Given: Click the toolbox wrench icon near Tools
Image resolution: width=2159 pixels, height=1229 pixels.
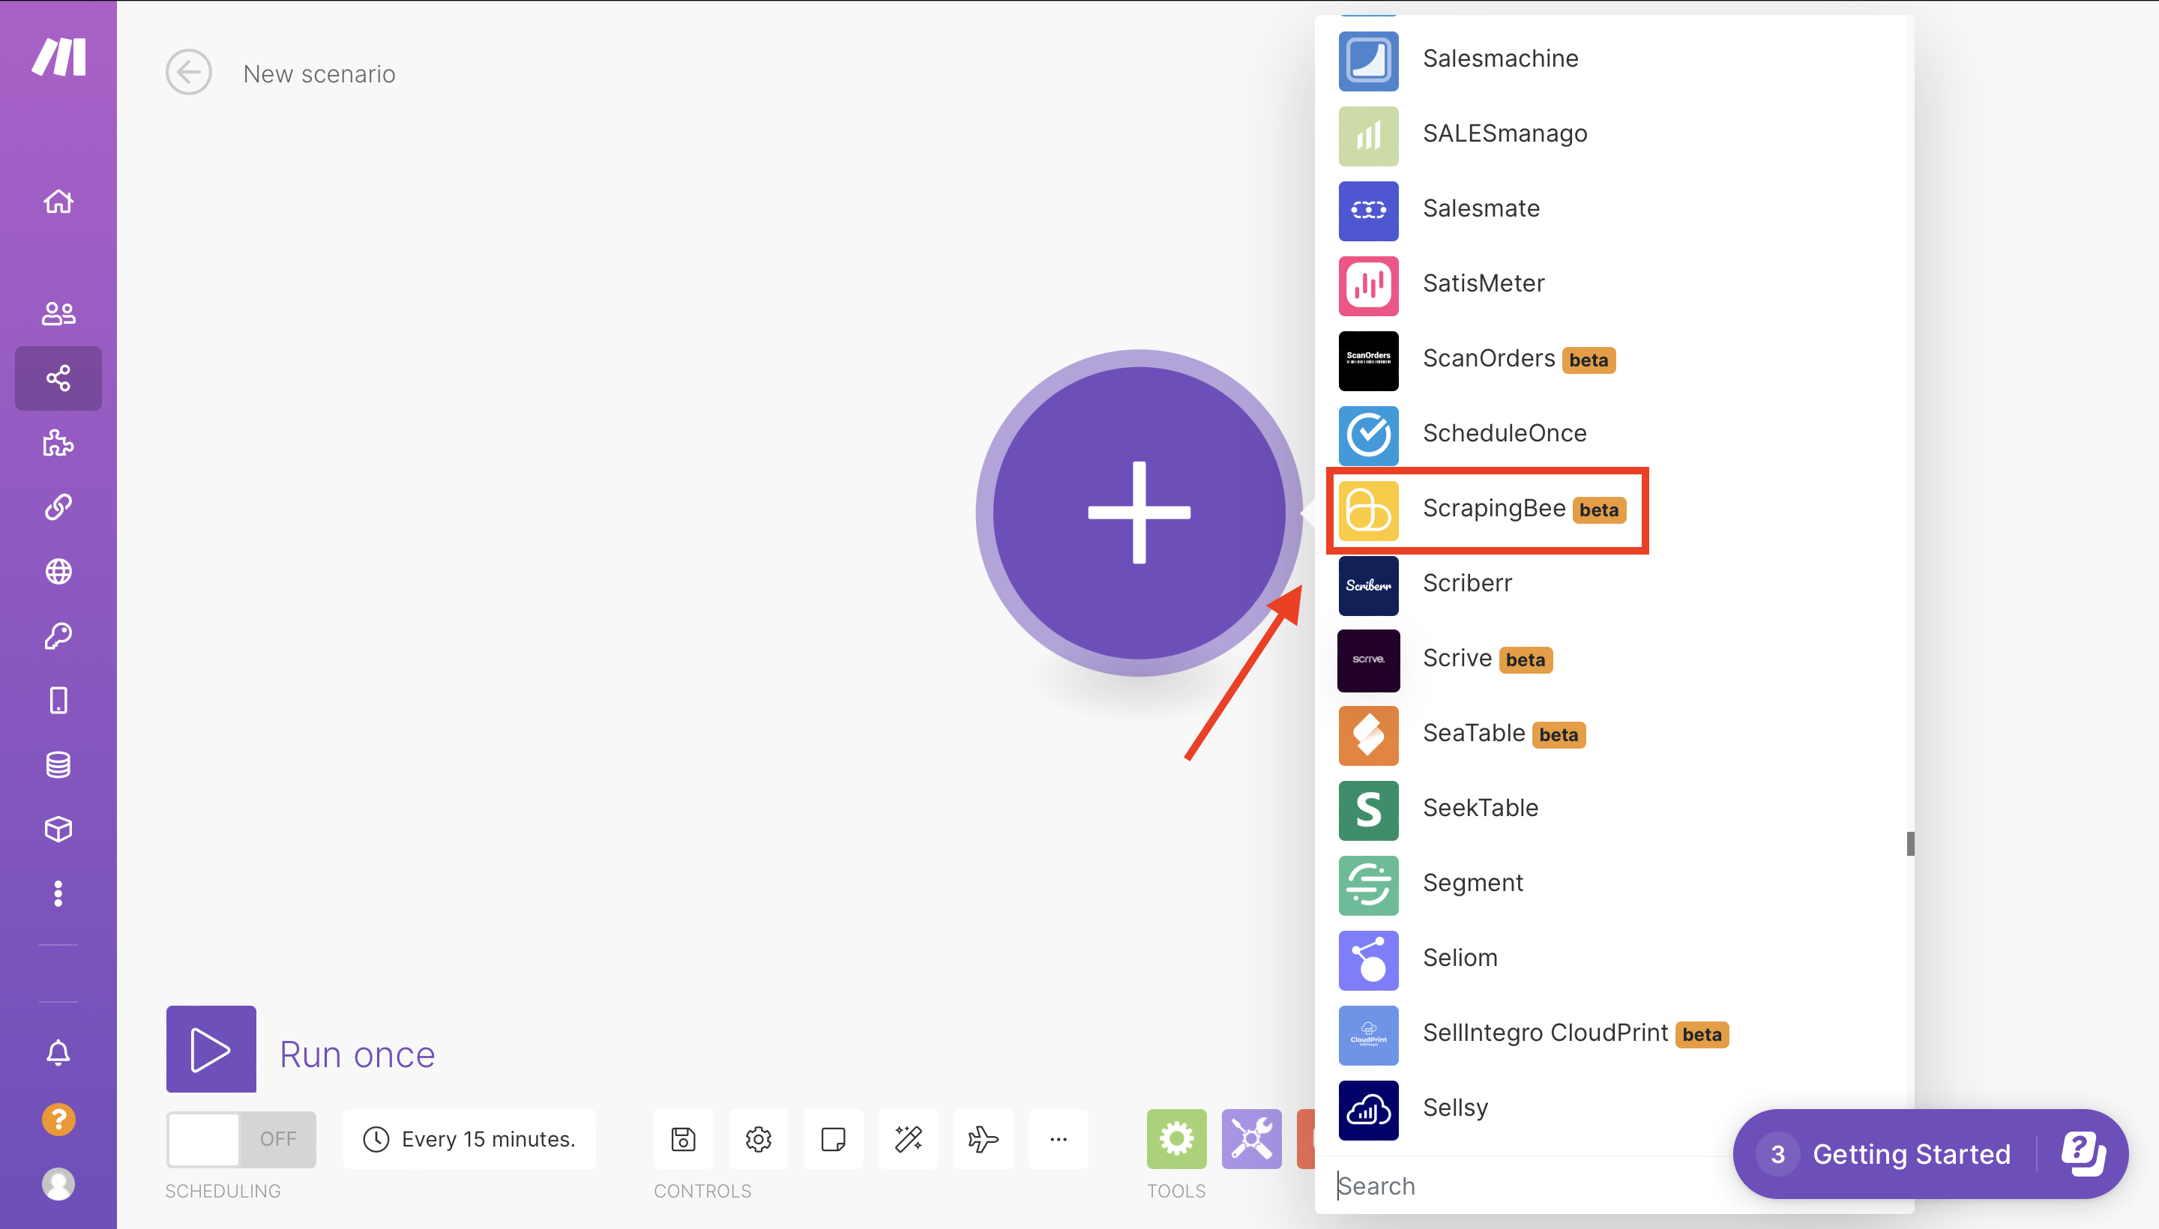Looking at the screenshot, I should coord(1250,1138).
